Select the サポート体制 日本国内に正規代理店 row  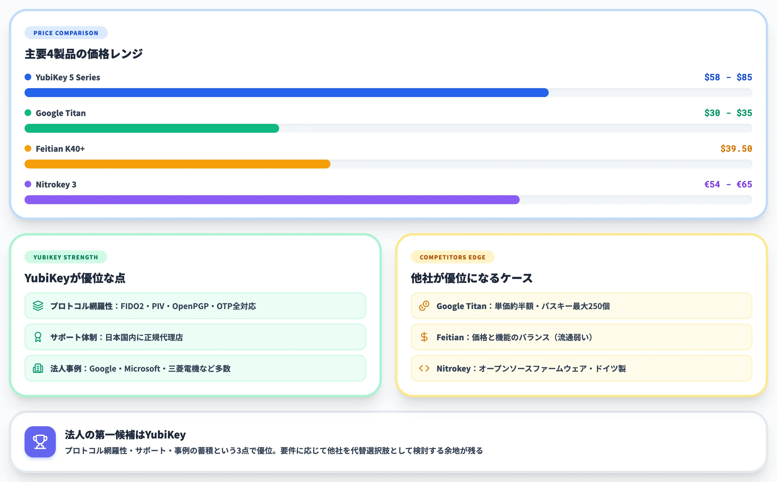(195, 337)
